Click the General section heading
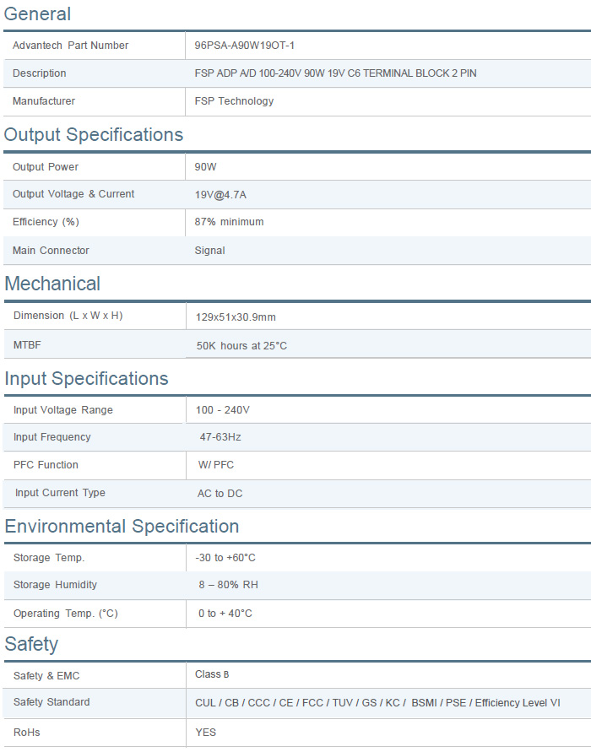591x752 pixels. click(38, 14)
